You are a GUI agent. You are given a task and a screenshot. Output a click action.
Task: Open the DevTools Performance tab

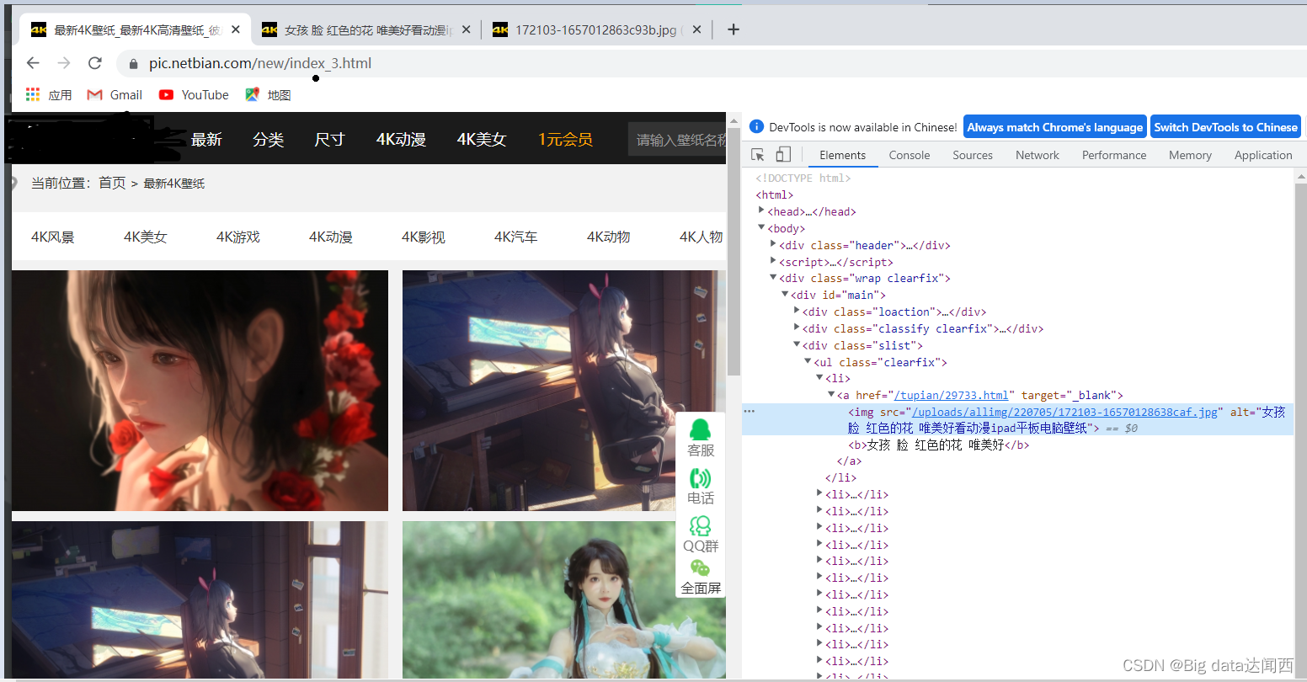click(1114, 155)
